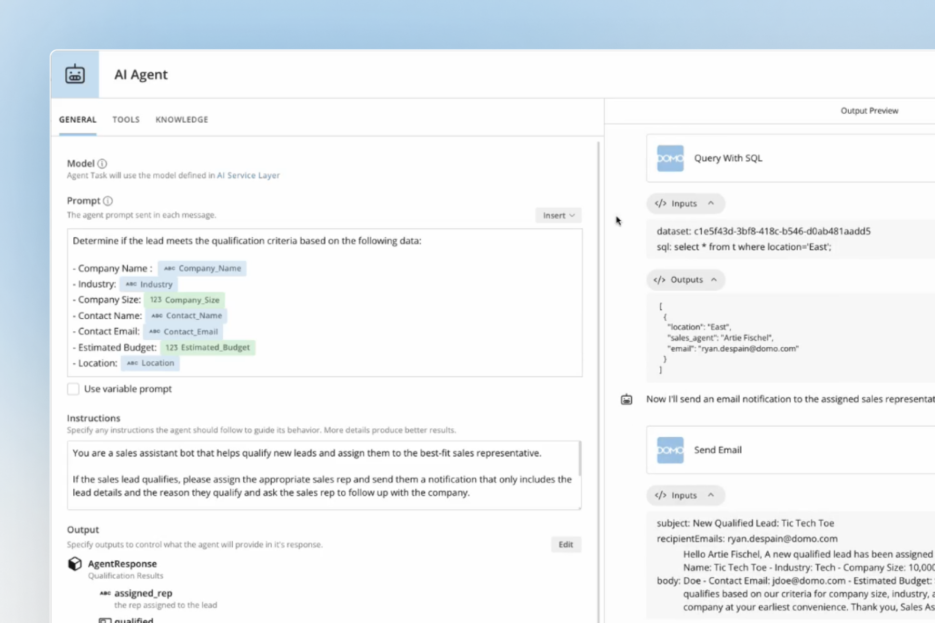Click the Edit button for Output
This screenshot has width=935, height=623.
(x=566, y=545)
